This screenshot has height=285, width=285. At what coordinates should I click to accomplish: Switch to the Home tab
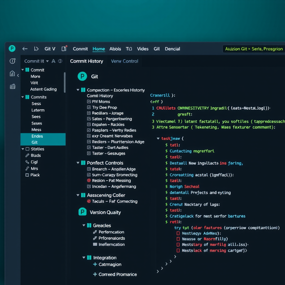pyautogui.click(x=99, y=48)
